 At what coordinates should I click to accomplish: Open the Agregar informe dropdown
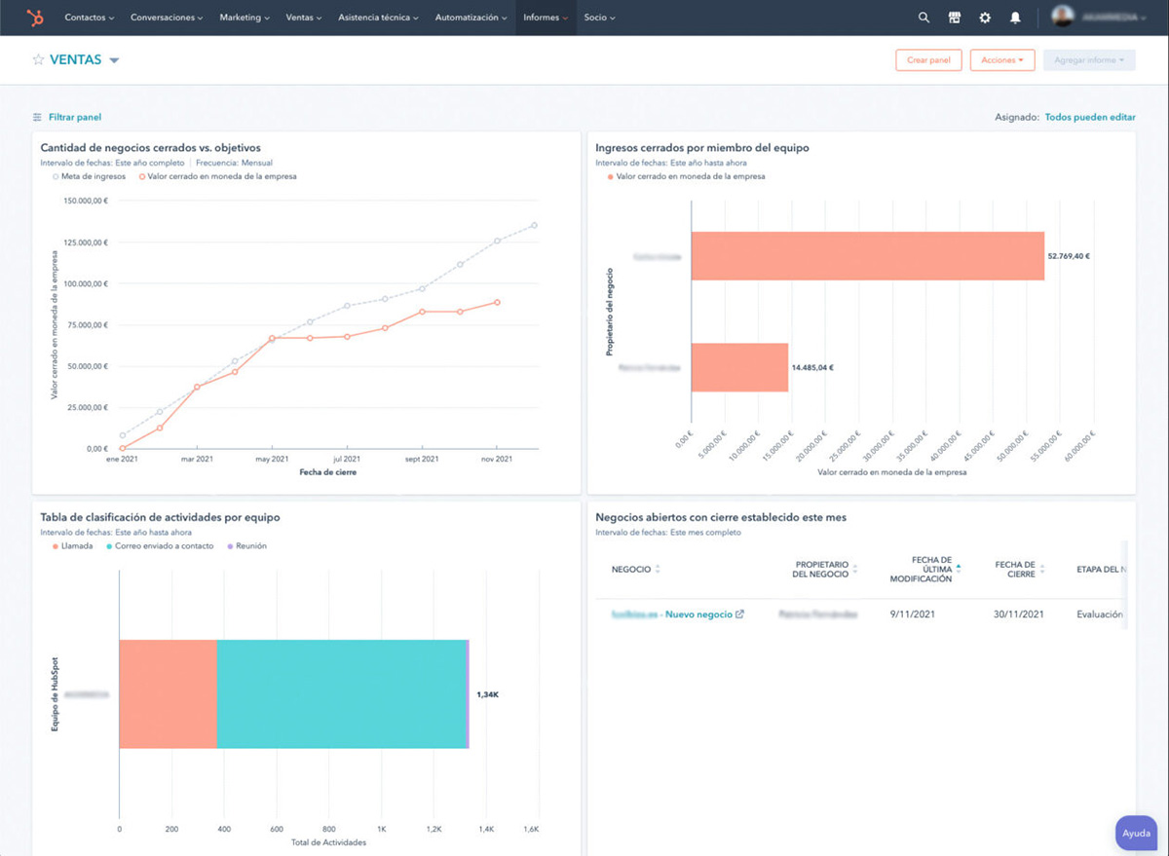[1088, 59]
